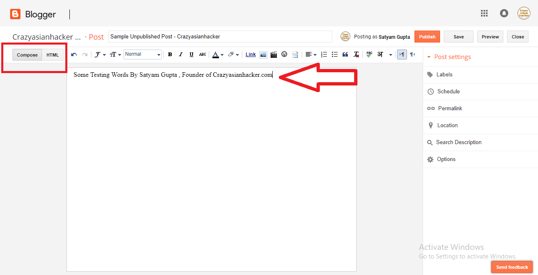Switch to the HTML editing tab
The height and width of the screenshot is (275, 538).
[x=52, y=54]
